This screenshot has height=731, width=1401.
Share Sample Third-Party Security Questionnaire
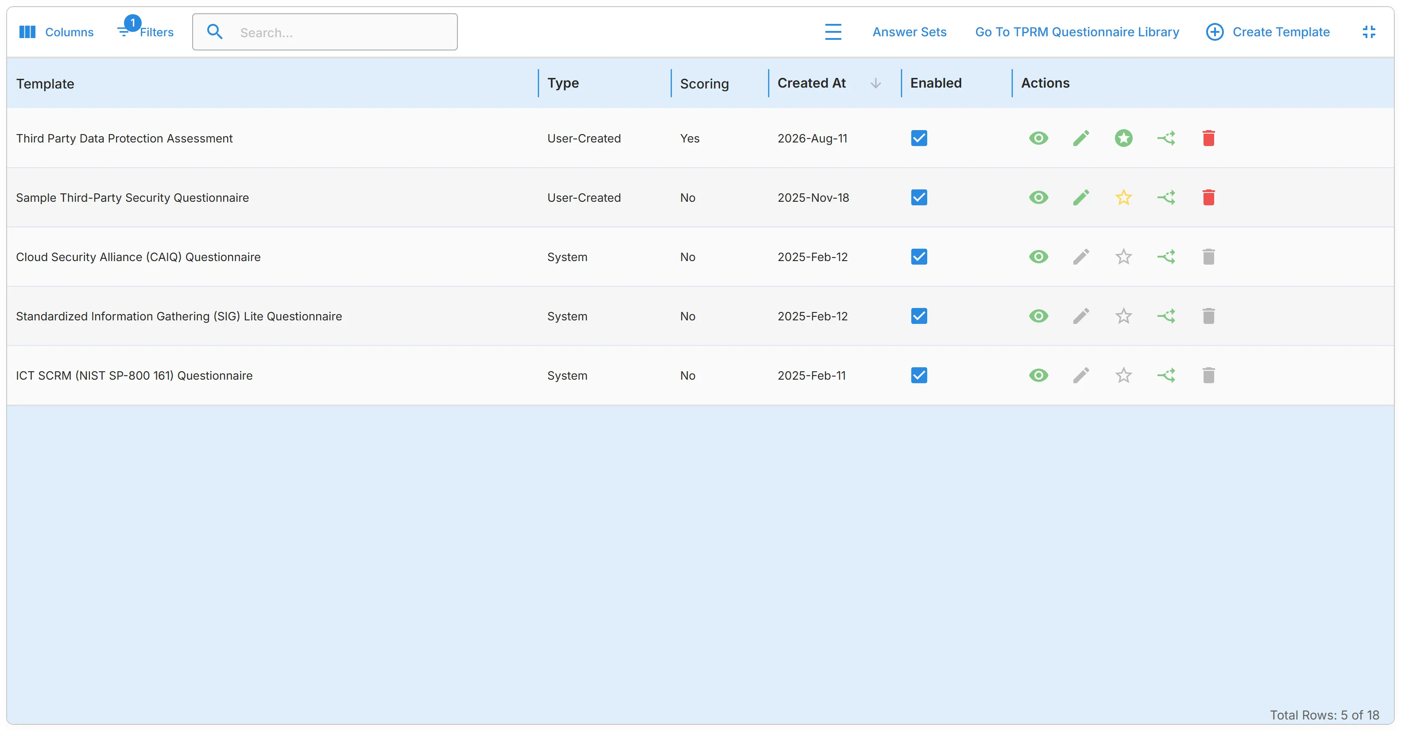1166,197
